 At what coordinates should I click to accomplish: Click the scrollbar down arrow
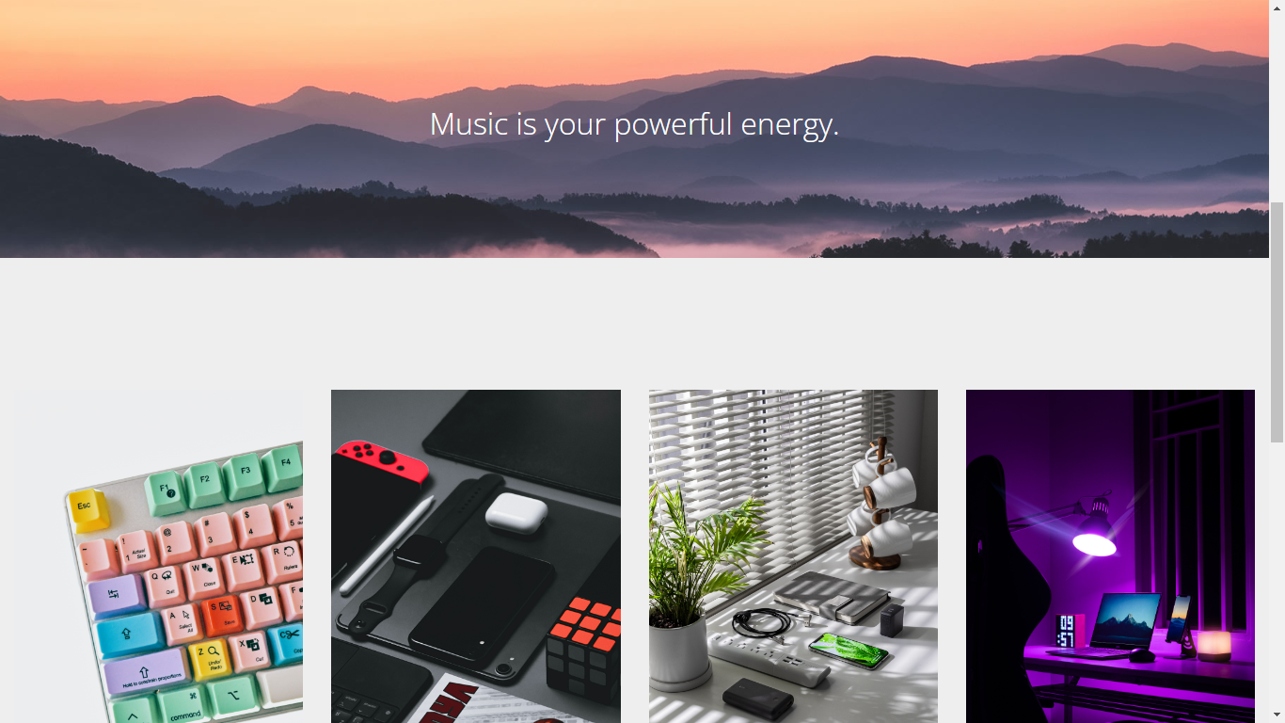click(1277, 715)
